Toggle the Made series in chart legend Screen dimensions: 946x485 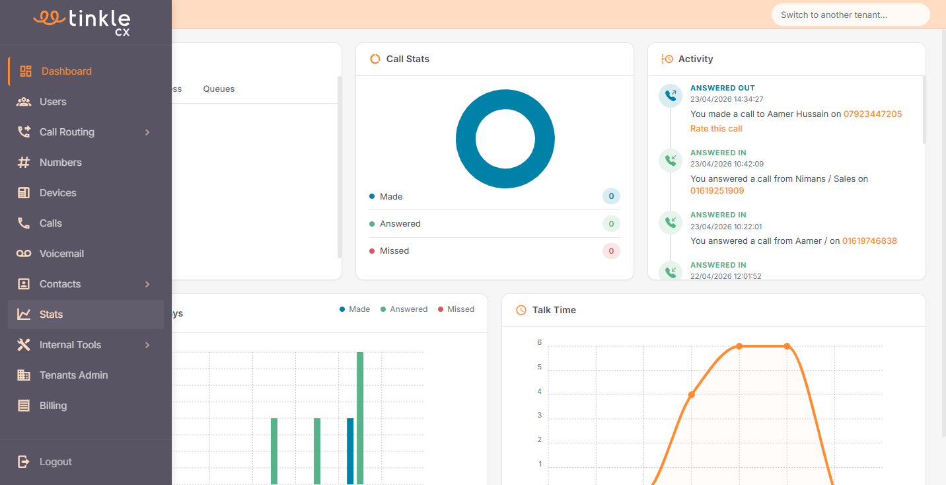(355, 309)
